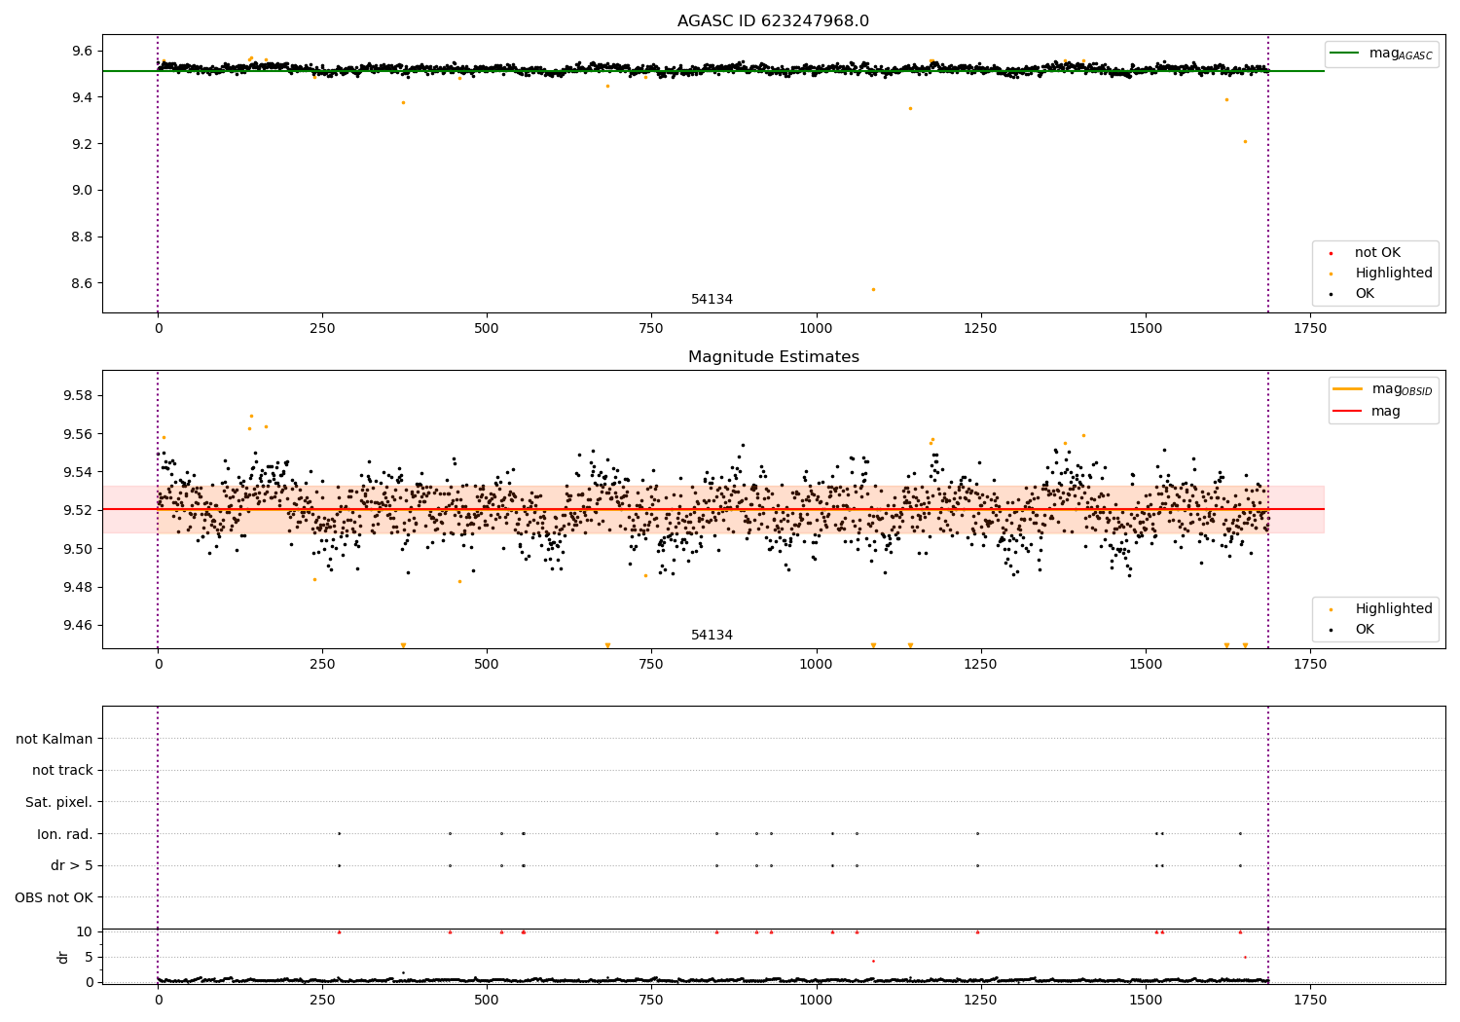Click the 'AGASC ID 623247968.0' plot title
Viewport: 1460px width, 1022px height.
click(774, 21)
